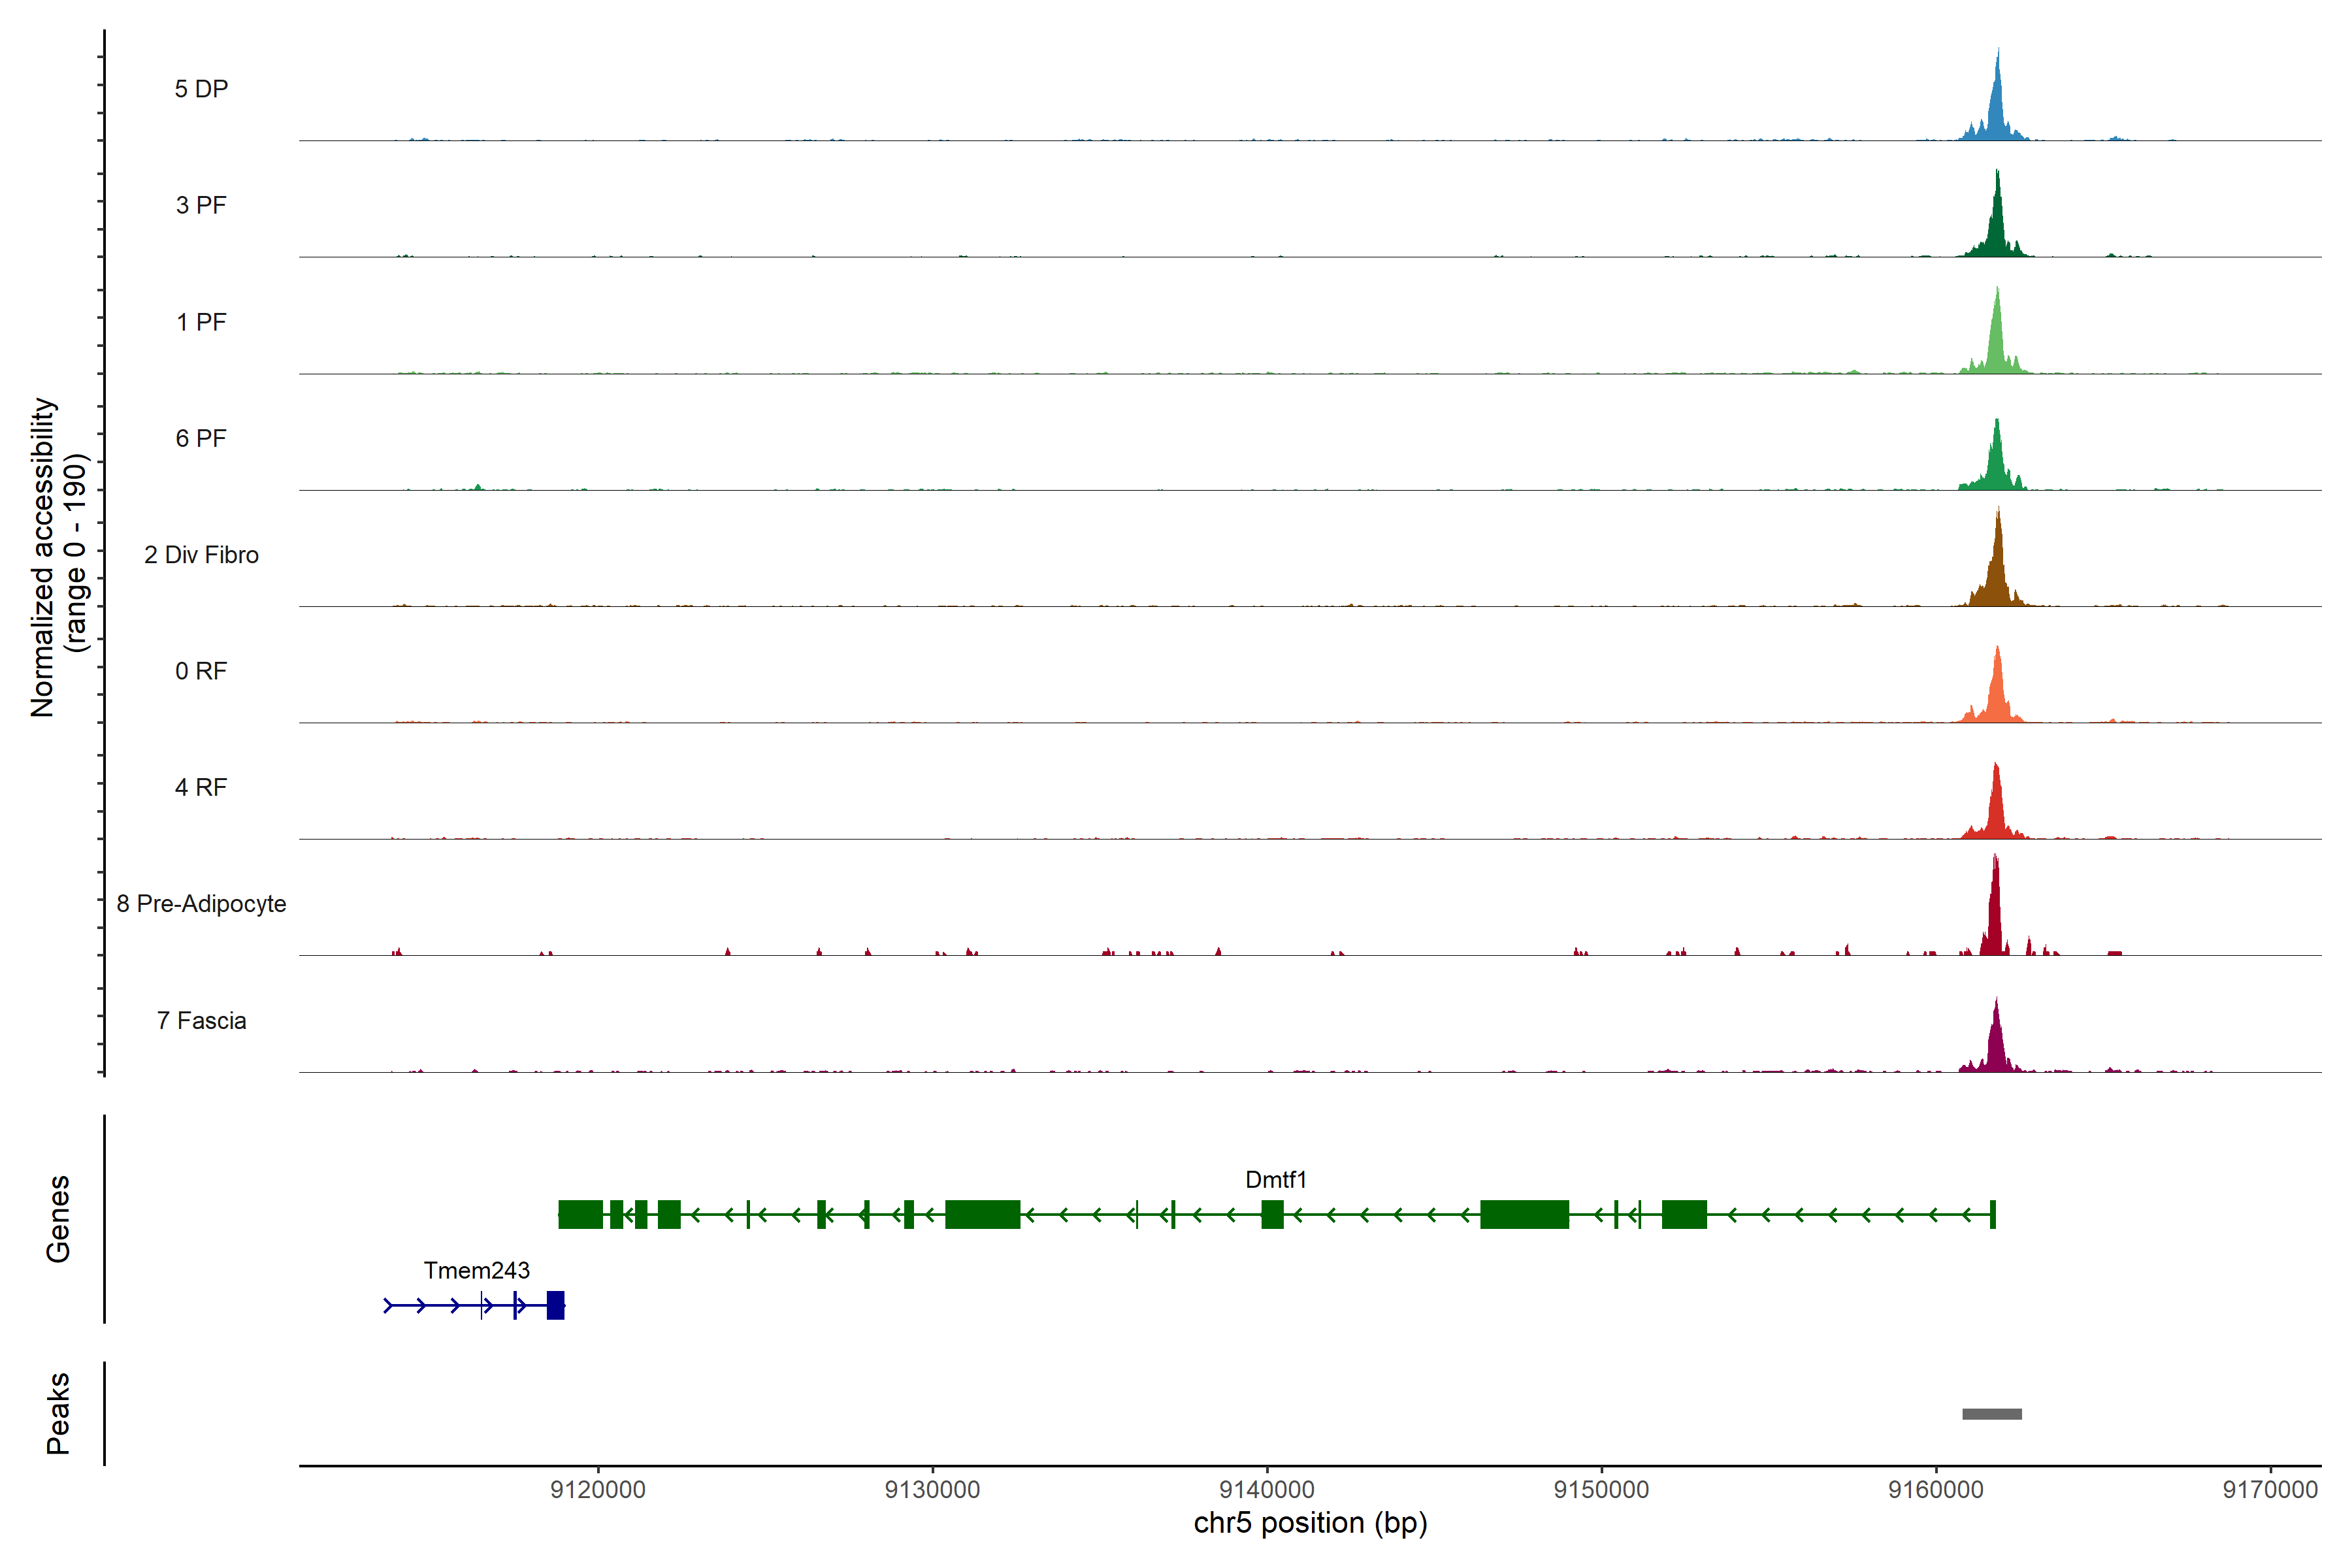Select the 6 PF track label
Screen dimensions: 2352x1568
pos(201,438)
